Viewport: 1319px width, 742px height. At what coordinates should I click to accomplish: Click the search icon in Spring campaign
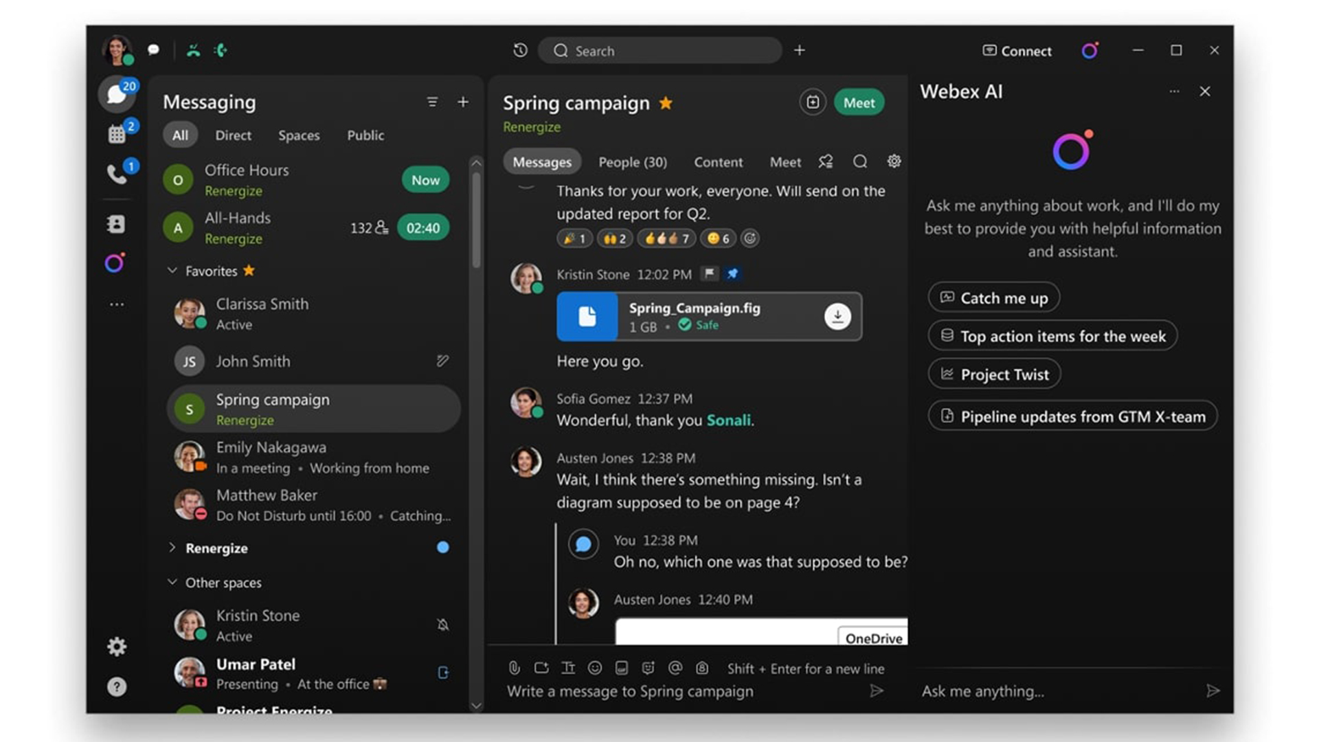tap(859, 161)
